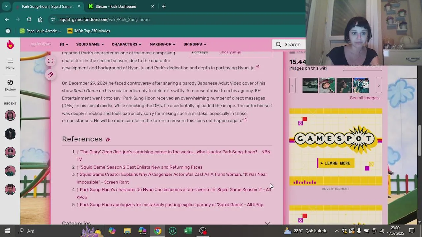The width and height of the screenshot is (422, 237).
Task: Open the hamburger Menu in Fandom sidebar
Action: [x=10, y=64]
